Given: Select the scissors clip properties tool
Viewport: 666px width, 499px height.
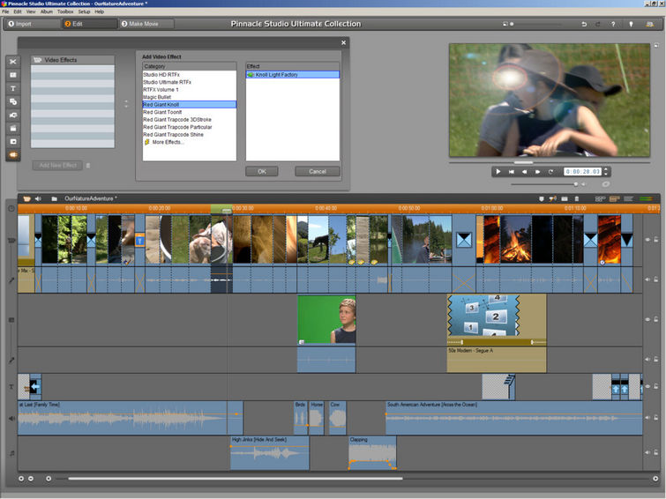Looking at the screenshot, I should 13,62.
